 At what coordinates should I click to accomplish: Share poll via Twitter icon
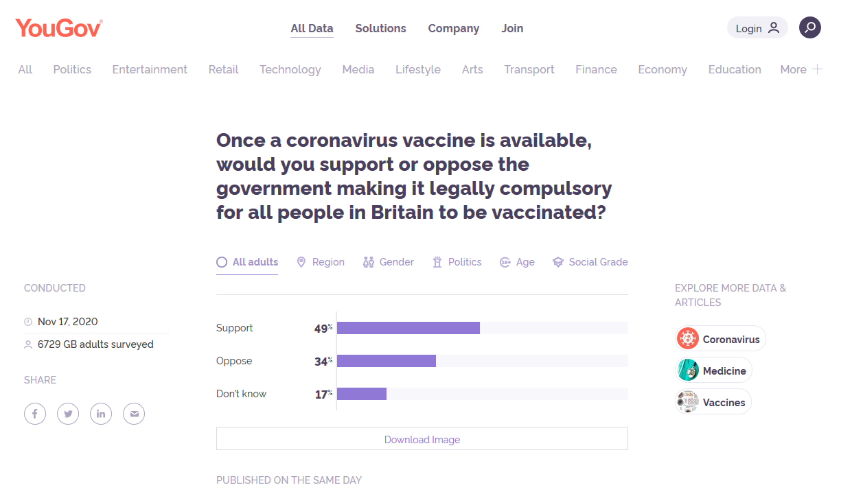[68, 414]
